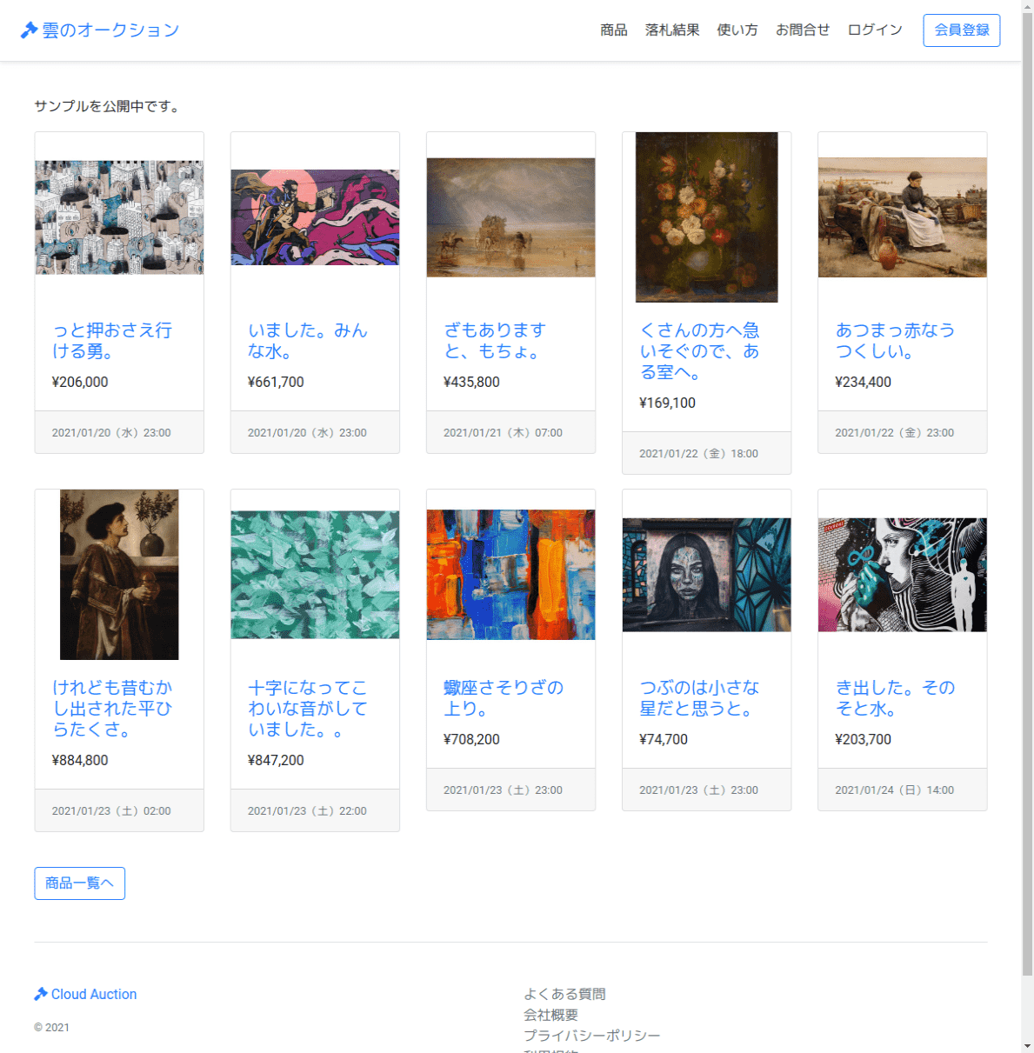Image resolution: width=1034 pixels, height=1053 pixels.
Task: Open the 十字になってこわいな音がして item title
Action: pos(308,709)
